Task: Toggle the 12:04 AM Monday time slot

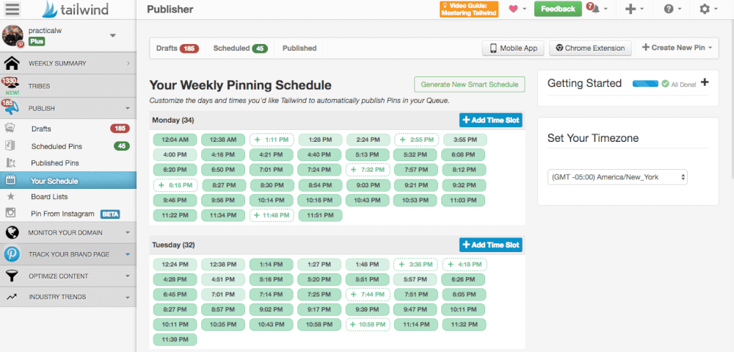Action: coord(175,140)
